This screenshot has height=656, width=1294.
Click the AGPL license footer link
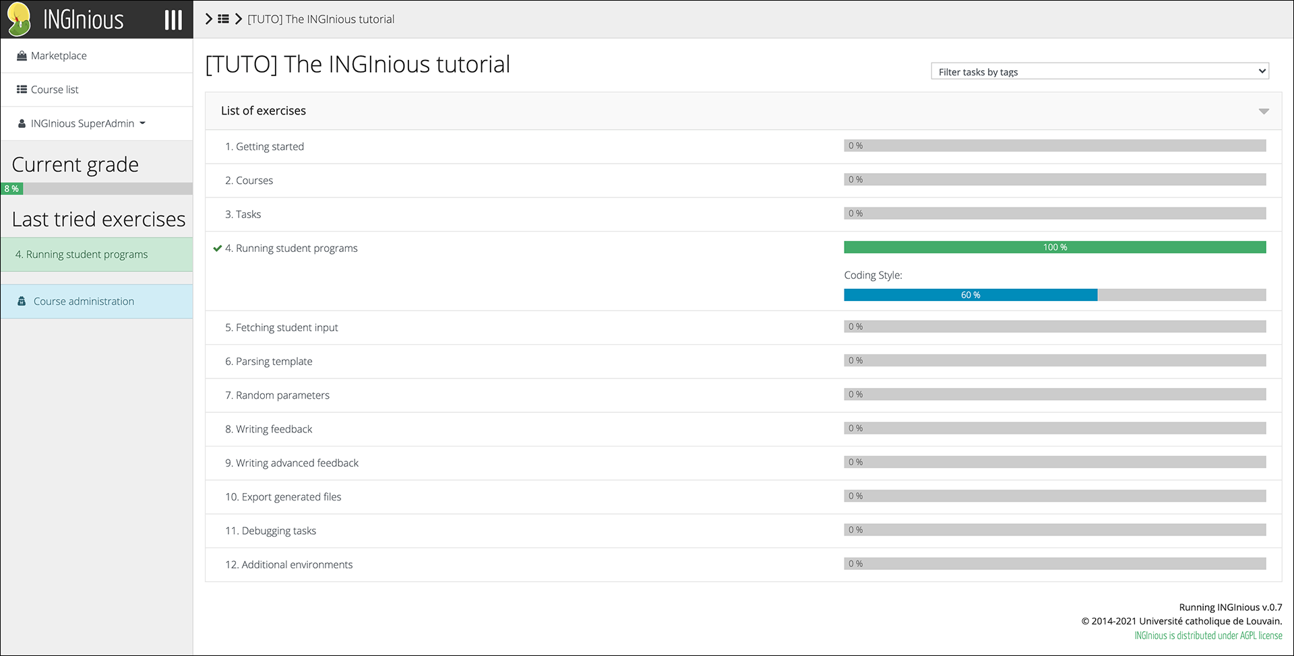[1208, 636]
